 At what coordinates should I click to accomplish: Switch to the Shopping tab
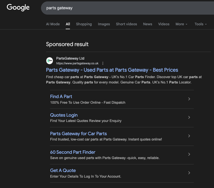click(x=84, y=24)
